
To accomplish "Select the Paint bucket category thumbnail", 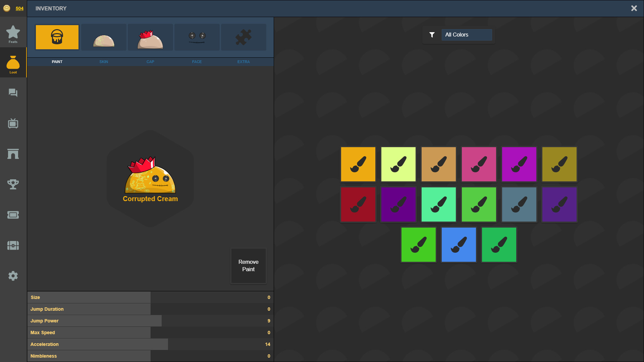I will coord(57,37).
